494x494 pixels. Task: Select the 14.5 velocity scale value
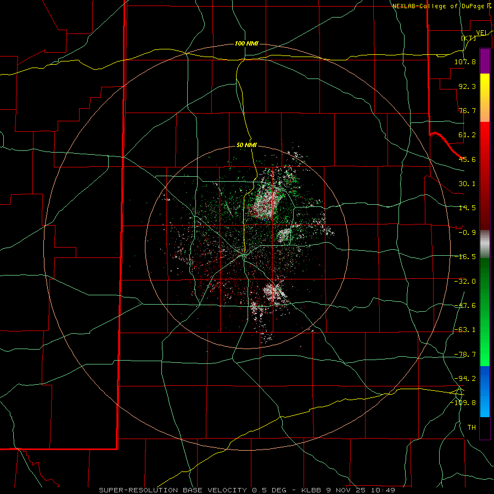tap(467, 208)
